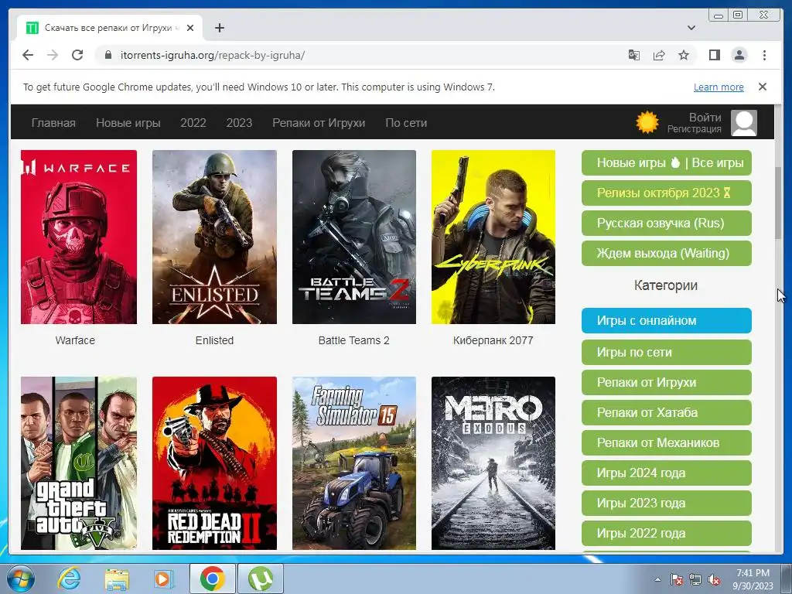Click the forward navigation arrow
The image size is (792, 594).
53,55
